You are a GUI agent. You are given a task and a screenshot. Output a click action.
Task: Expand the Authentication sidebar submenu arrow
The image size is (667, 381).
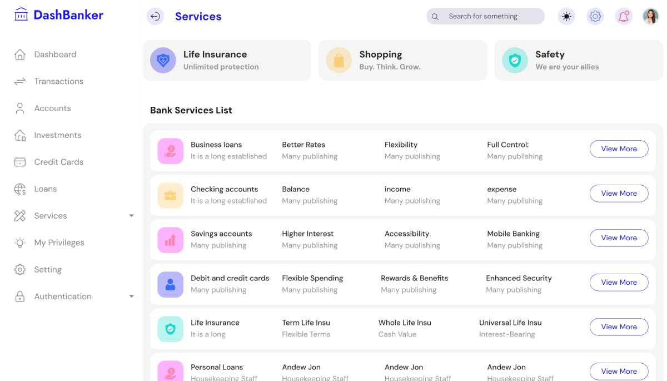tap(132, 296)
